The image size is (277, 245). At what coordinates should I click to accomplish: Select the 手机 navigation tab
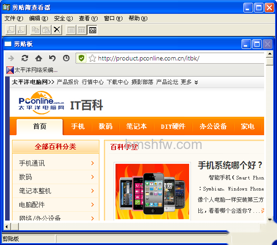tap(78, 126)
